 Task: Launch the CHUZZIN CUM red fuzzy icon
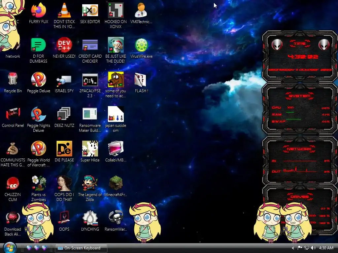(13, 183)
